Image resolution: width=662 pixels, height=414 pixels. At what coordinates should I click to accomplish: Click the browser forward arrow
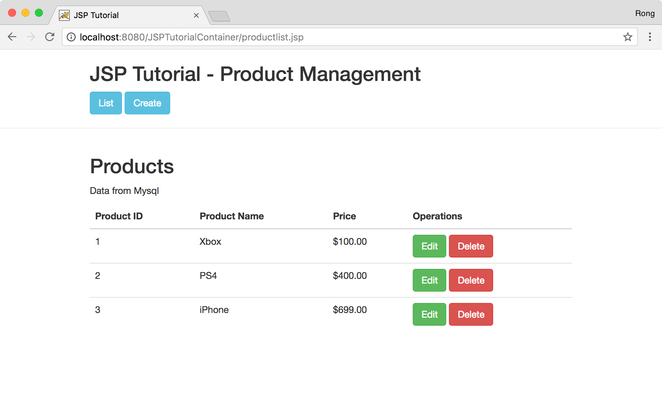click(31, 37)
